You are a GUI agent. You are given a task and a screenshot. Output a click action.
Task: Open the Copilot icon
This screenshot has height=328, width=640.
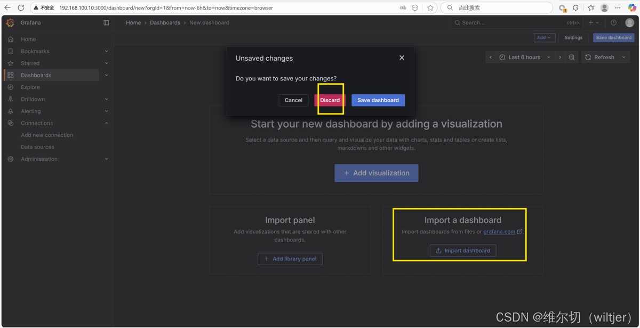coord(632,8)
